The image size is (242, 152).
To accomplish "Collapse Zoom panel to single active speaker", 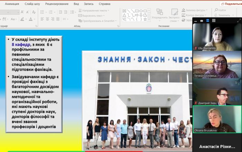I will [202, 20].
